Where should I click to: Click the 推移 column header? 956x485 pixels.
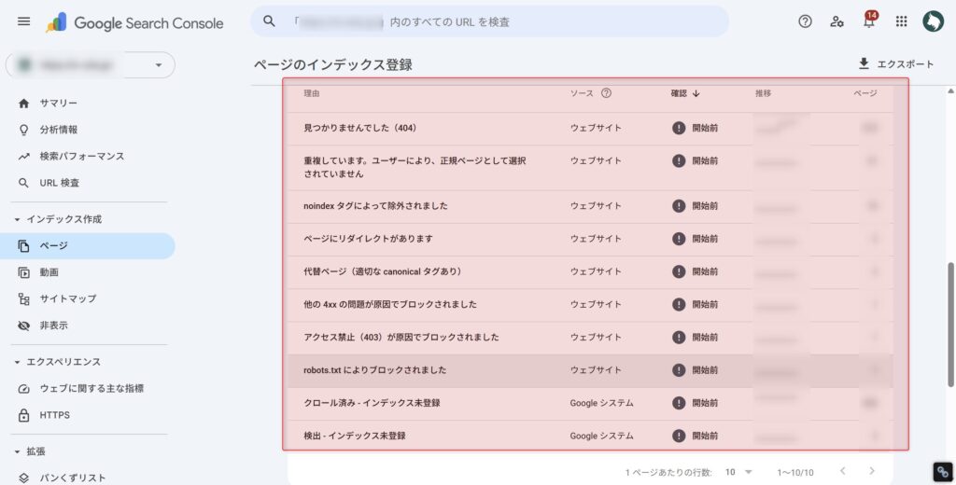(x=764, y=93)
